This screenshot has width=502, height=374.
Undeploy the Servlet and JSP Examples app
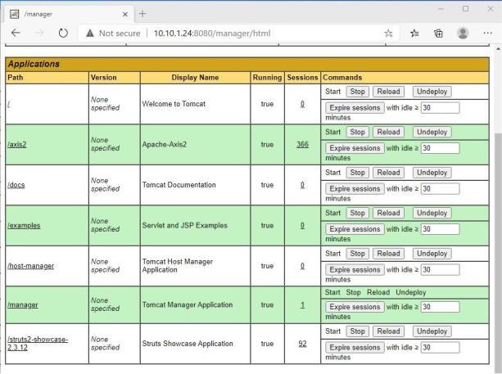(x=432, y=213)
